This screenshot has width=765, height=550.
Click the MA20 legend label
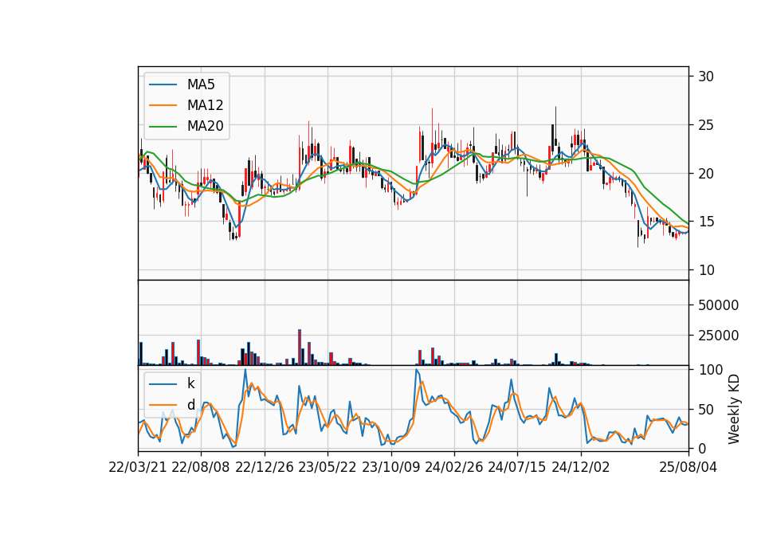206,126
